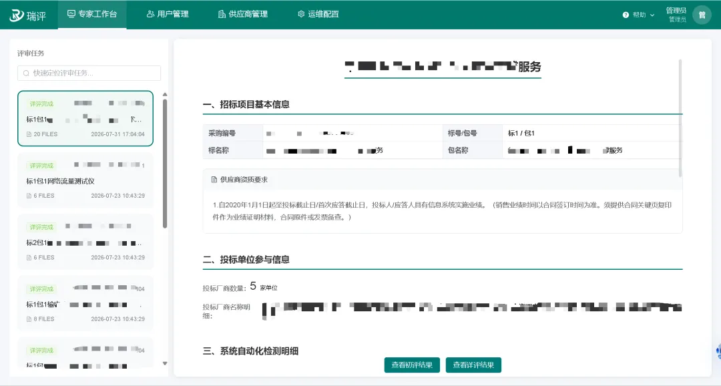The width and height of the screenshot is (721, 386).
Task: Focus the 快速定位评审任务 search field
Action: [89, 73]
